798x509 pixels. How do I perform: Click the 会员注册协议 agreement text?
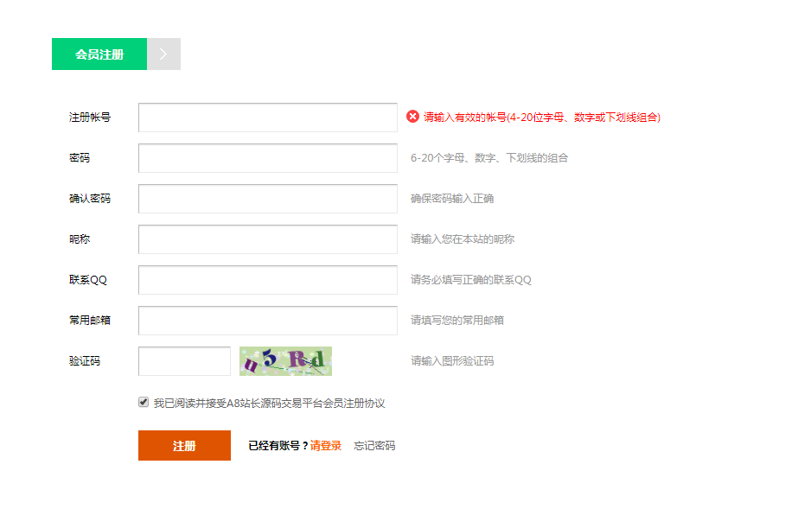(354, 404)
